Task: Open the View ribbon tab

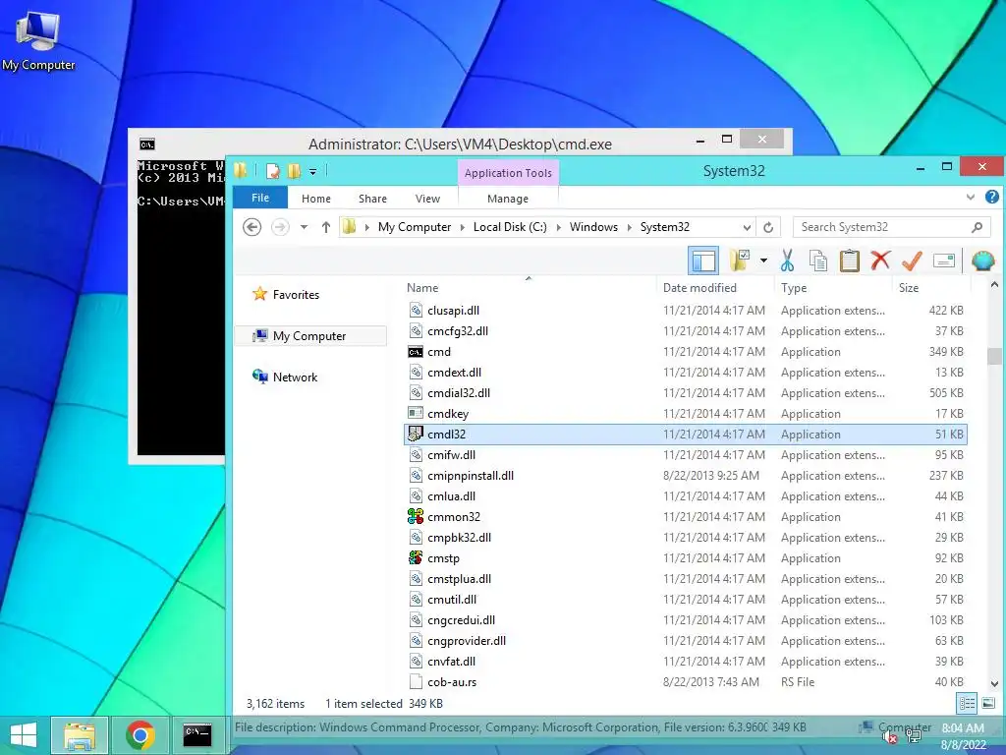Action: click(x=427, y=199)
